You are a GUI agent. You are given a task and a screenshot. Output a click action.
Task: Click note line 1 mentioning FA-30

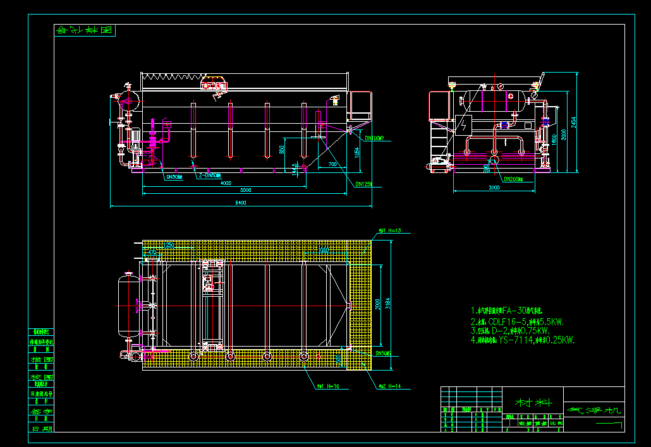[x=506, y=311]
